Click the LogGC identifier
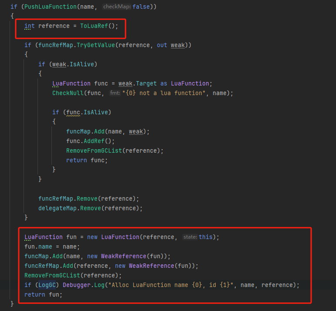 click(47, 285)
